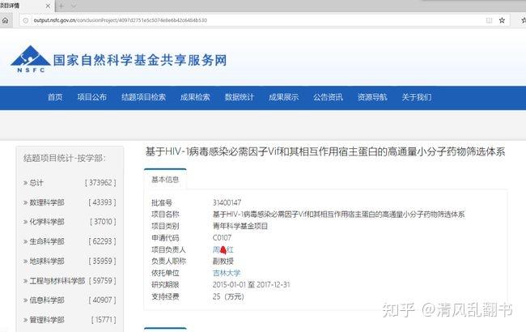
Task: Click funding amount 25（万元）
Action: (x=228, y=296)
